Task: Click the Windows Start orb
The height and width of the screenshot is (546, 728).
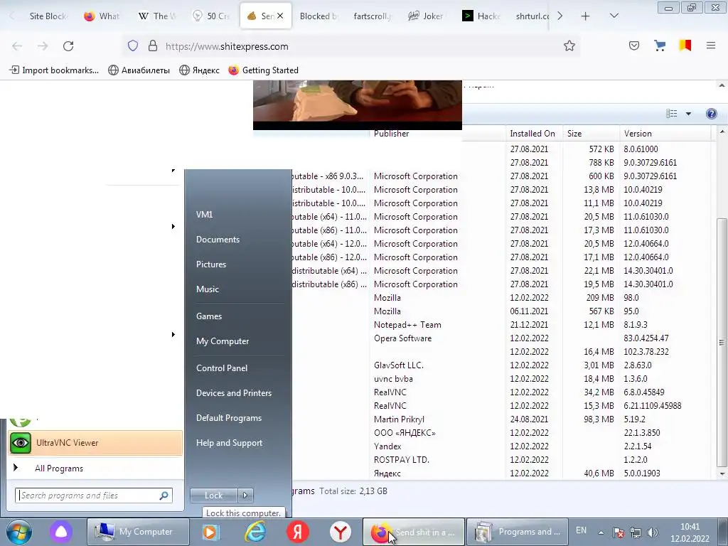Action: click(x=19, y=532)
